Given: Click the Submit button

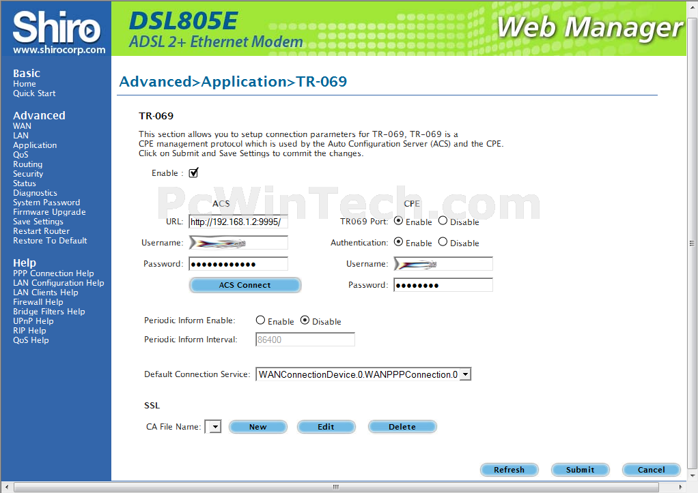Looking at the screenshot, I should 581,470.
